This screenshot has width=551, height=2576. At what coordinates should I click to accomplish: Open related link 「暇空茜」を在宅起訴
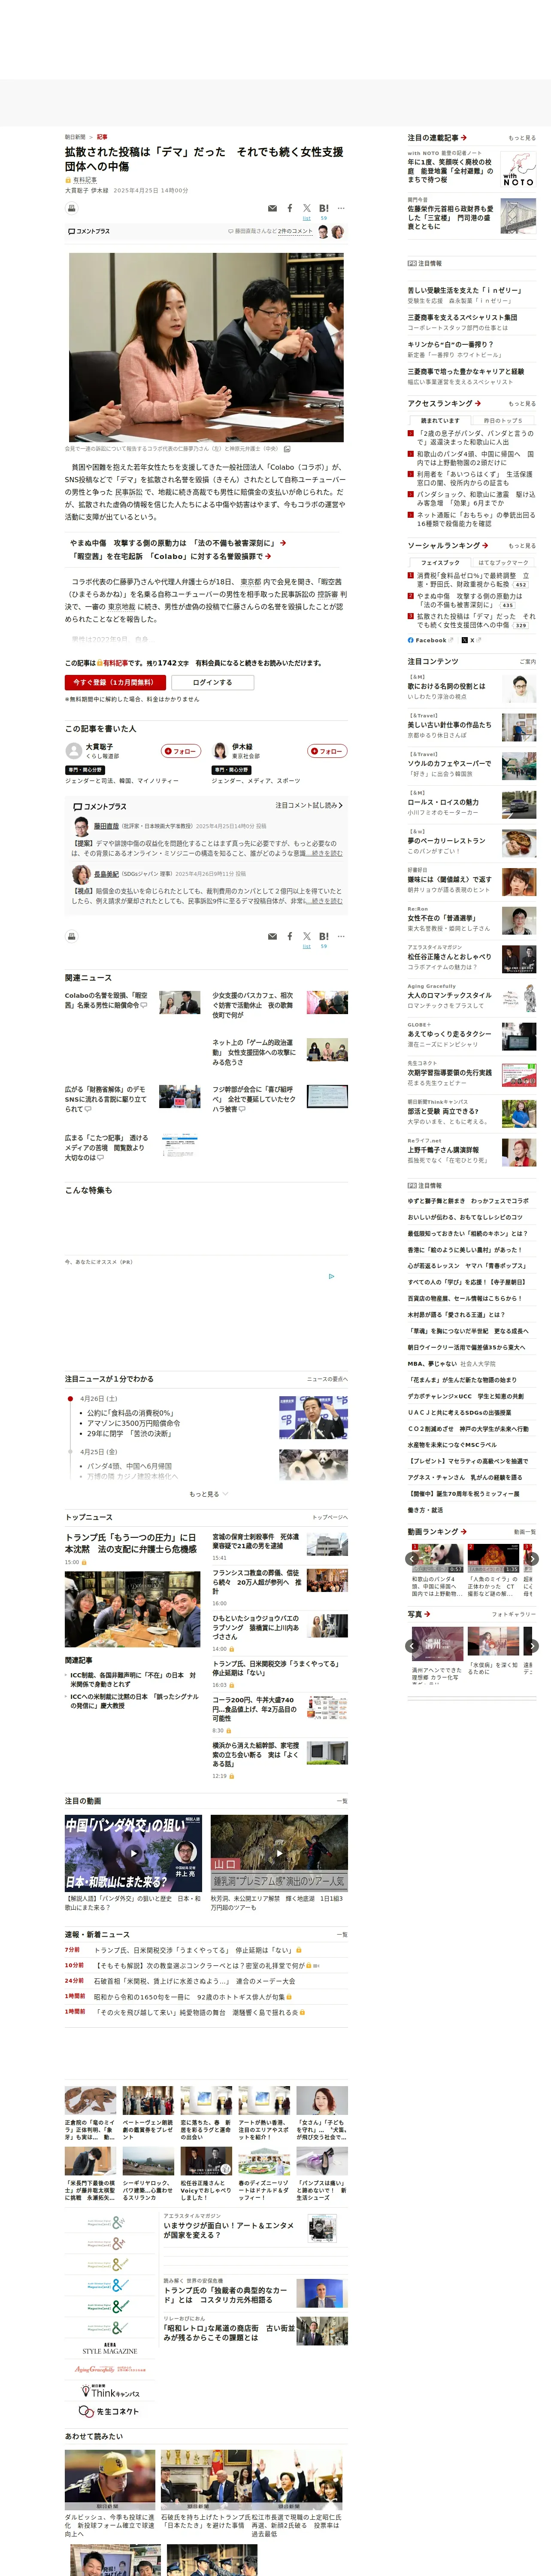(170, 556)
